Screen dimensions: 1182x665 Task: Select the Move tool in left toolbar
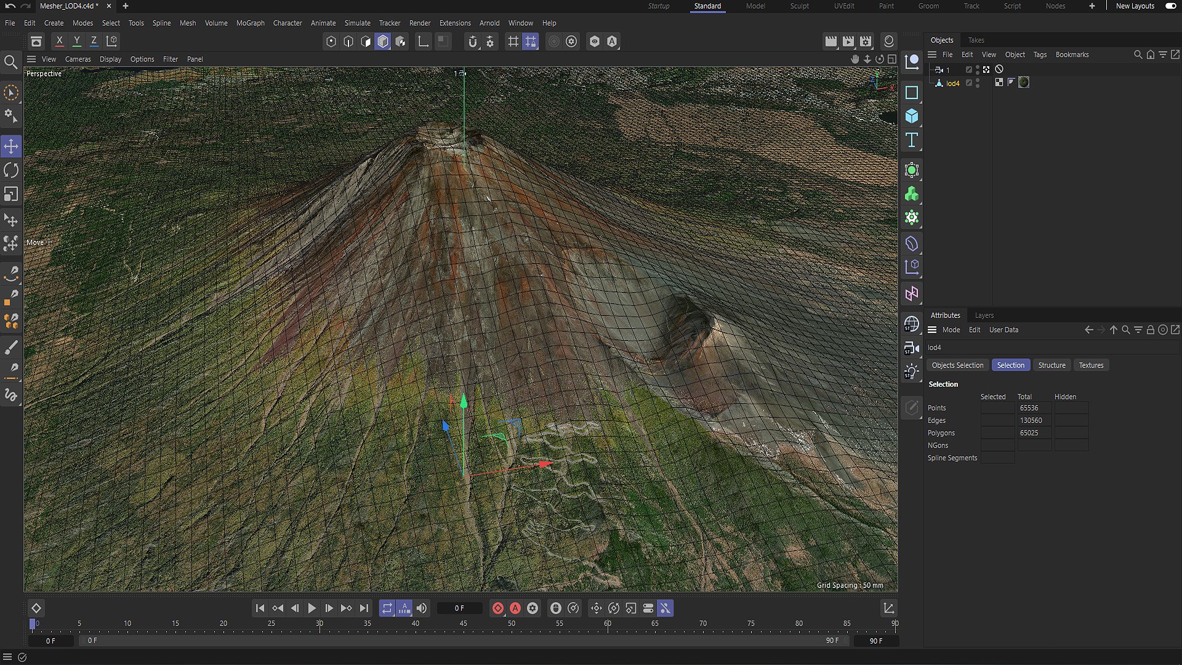[x=11, y=147]
